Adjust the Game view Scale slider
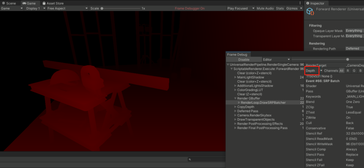 [102, 8]
